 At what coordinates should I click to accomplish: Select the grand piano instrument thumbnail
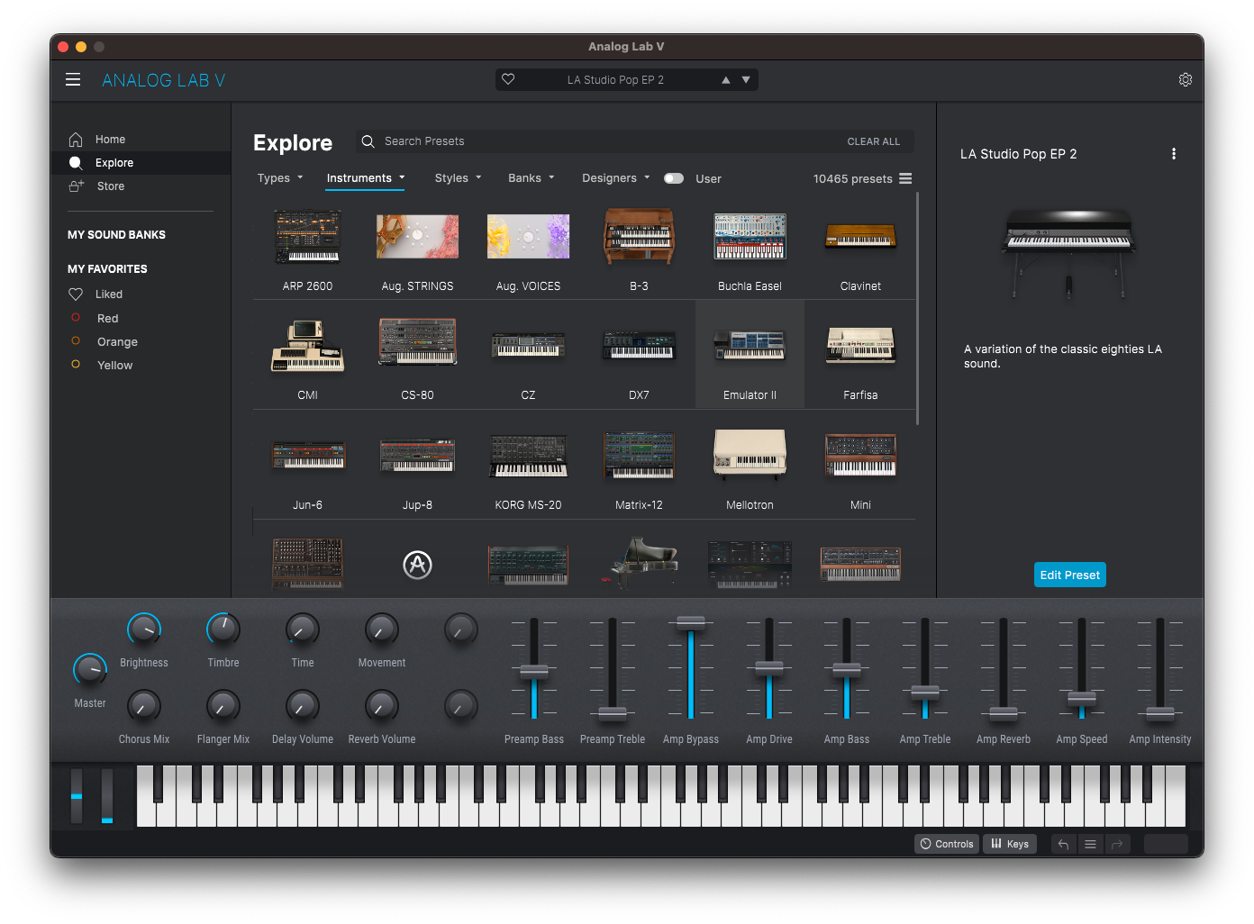tap(640, 564)
